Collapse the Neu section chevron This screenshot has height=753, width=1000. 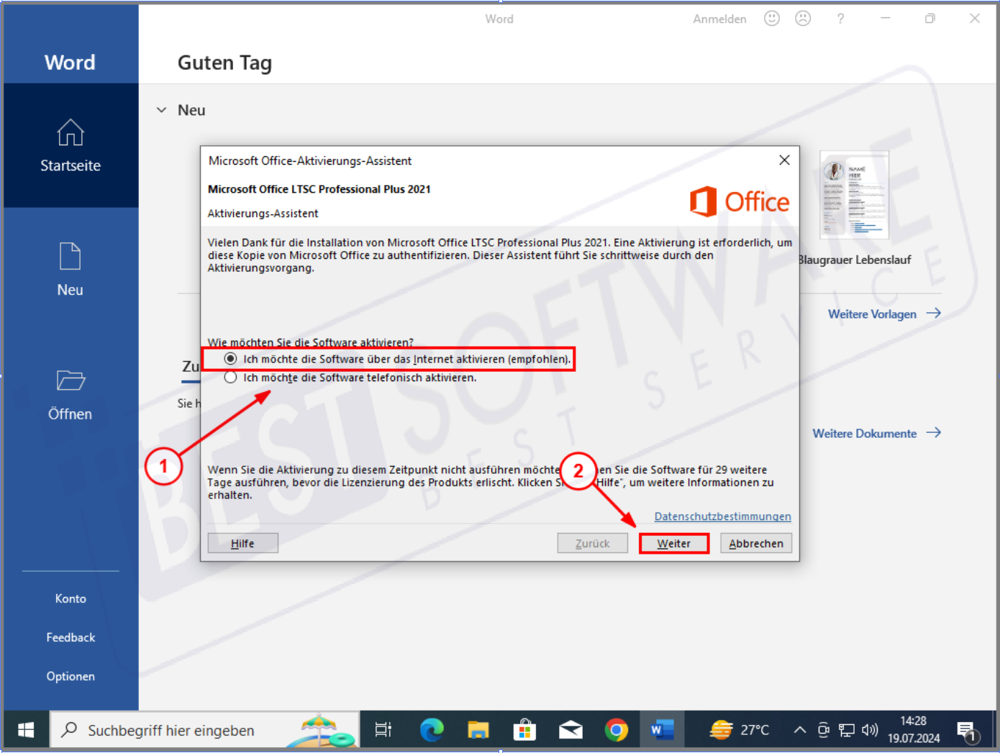162,110
